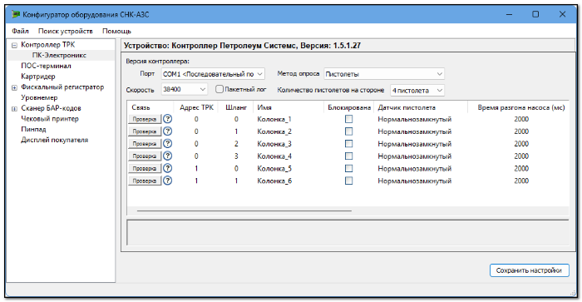Select Пинпад in the tree
Viewport: 582px width, 302px height.
coord(33,129)
